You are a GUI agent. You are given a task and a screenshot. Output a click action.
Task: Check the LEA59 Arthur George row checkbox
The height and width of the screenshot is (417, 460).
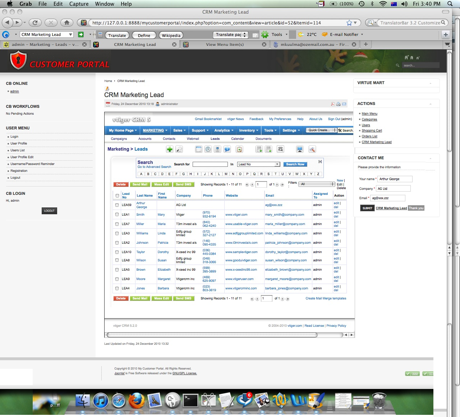(x=117, y=205)
